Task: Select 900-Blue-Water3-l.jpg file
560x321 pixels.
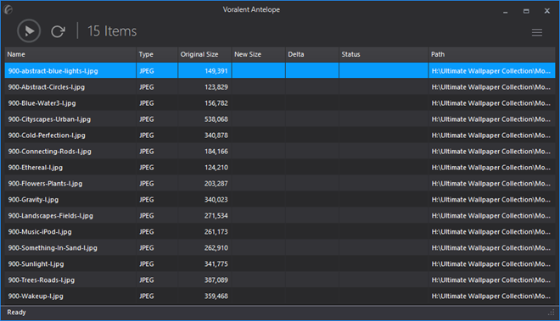Action: [42, 103]
